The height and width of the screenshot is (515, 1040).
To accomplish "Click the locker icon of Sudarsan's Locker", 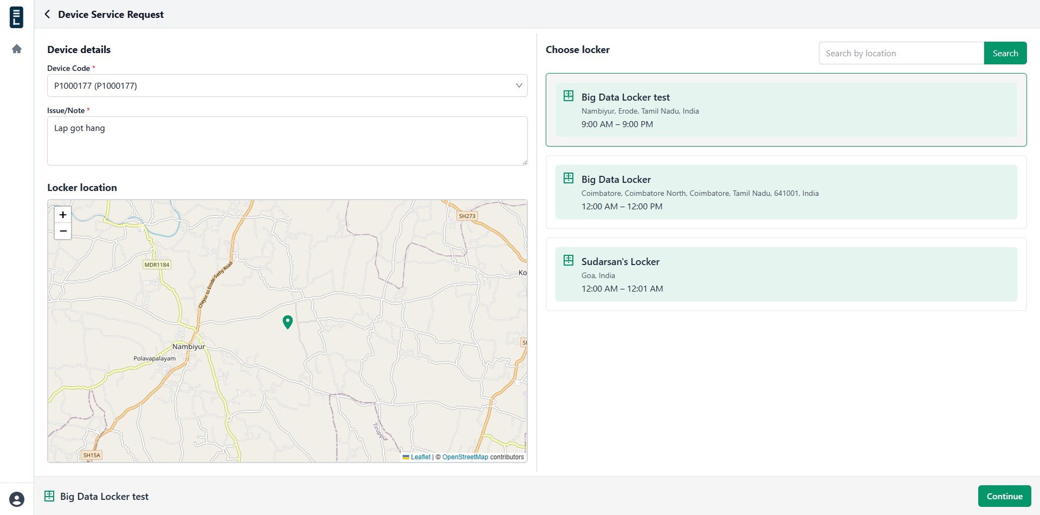I will pos(569,260).
